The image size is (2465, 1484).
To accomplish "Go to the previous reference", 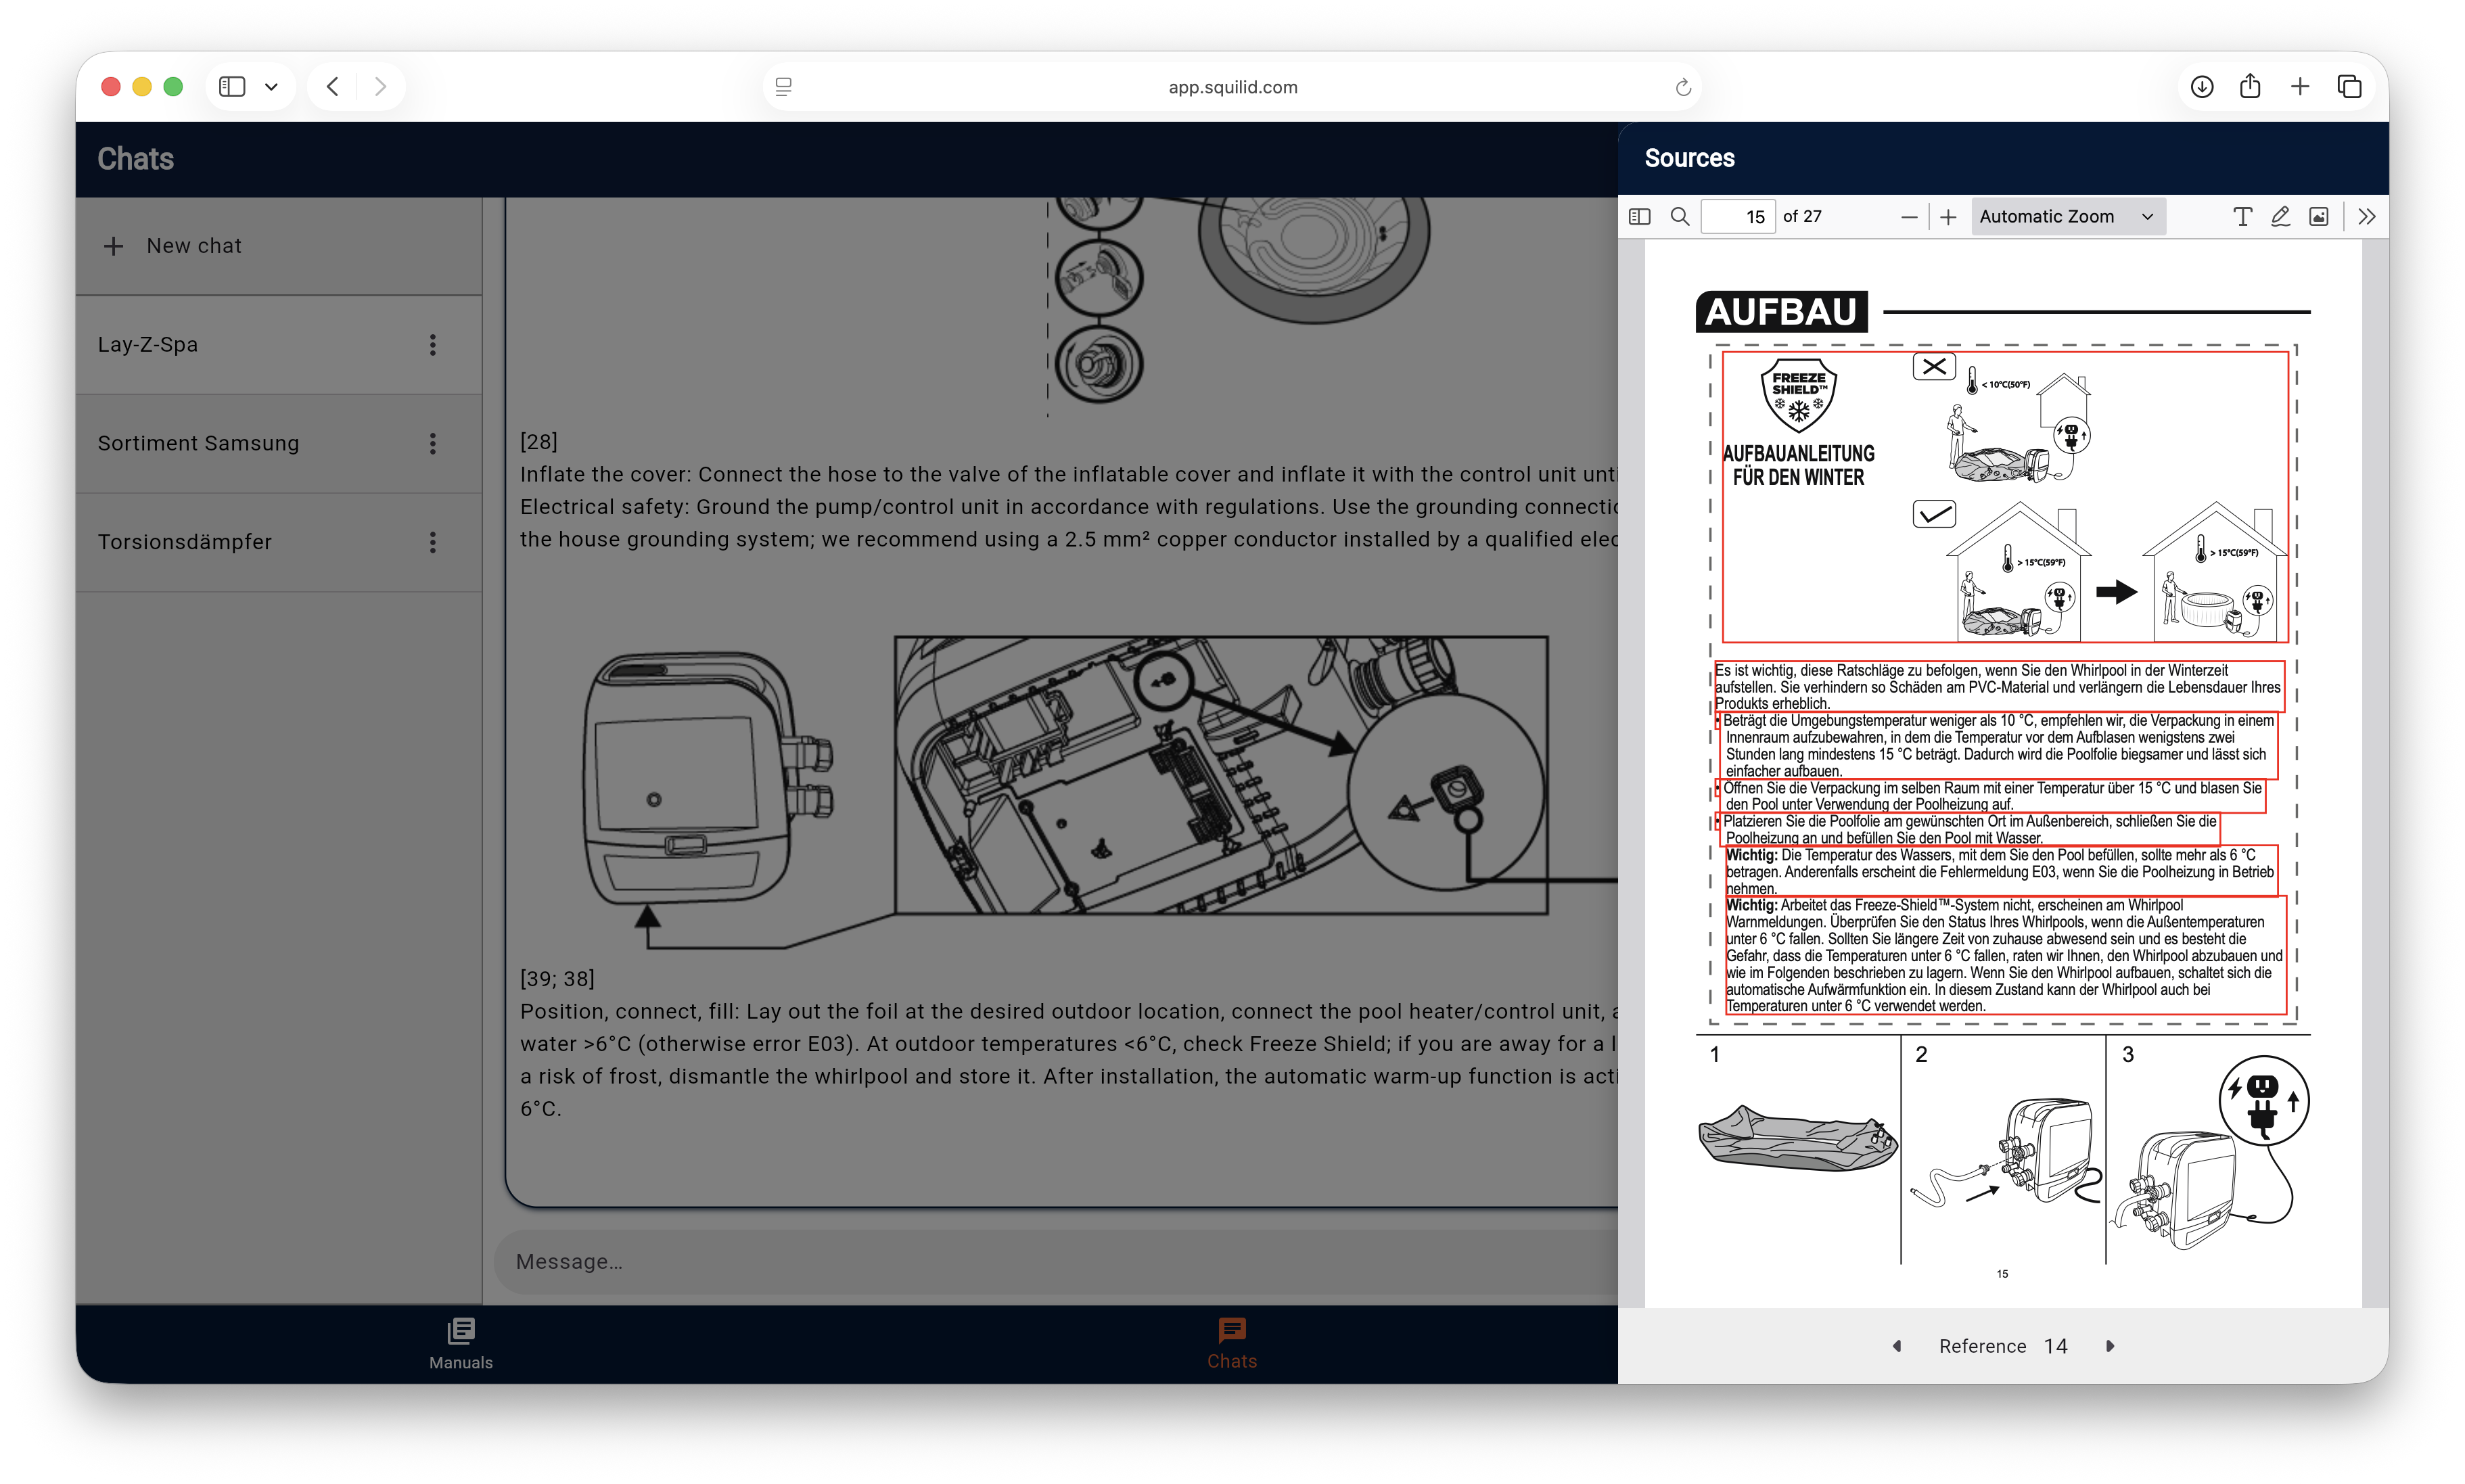I will click(x=1896, y=1346).
